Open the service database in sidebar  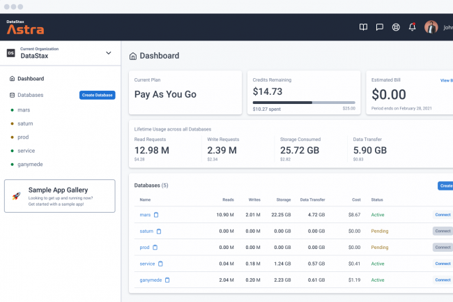(26, 151)
